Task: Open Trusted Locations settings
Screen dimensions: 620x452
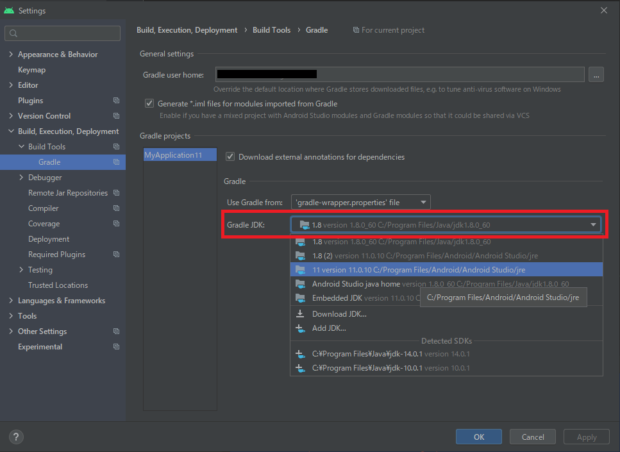Action: pos(58,285)
